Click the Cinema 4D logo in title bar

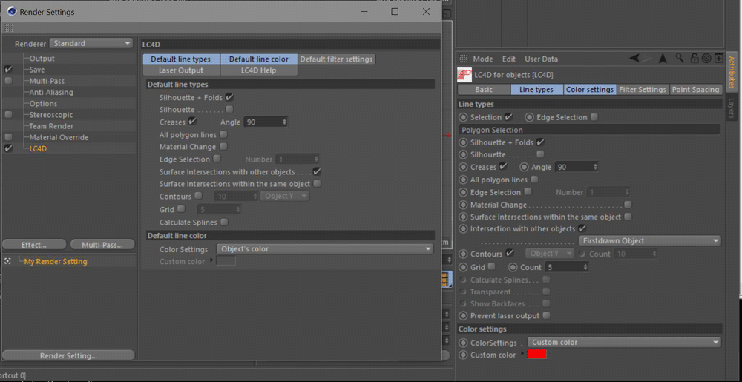[10, 12]
